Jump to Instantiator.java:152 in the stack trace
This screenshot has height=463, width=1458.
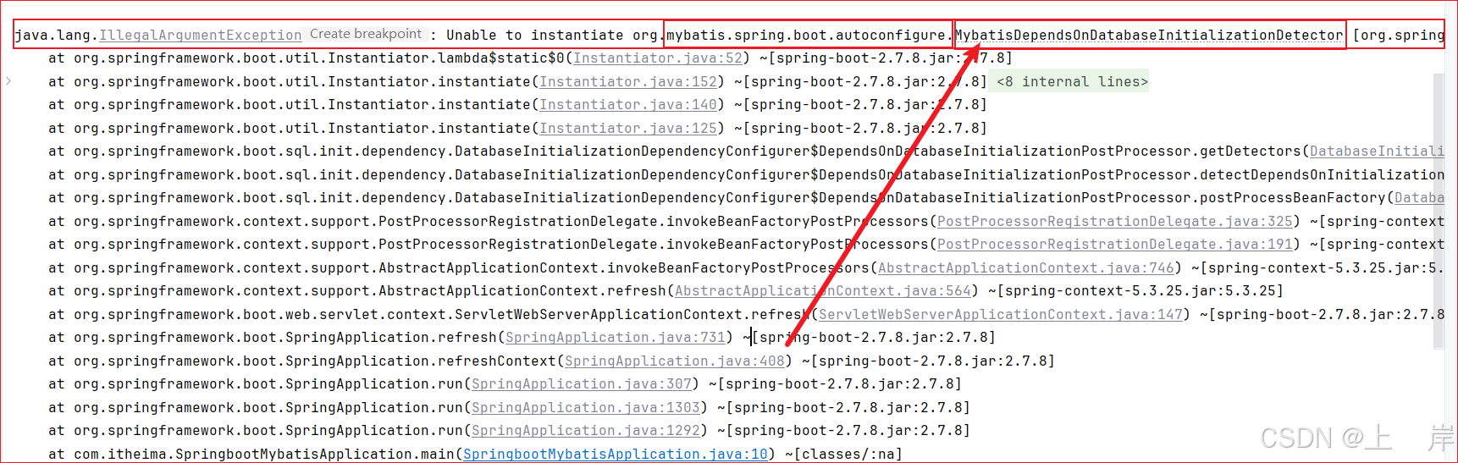pos(628,82)
